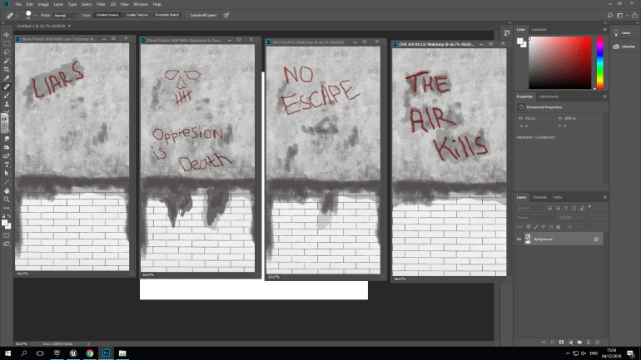The image size is (641, 360).
Task: Hide the Background layer eye icon
Action: coord(519,239)
